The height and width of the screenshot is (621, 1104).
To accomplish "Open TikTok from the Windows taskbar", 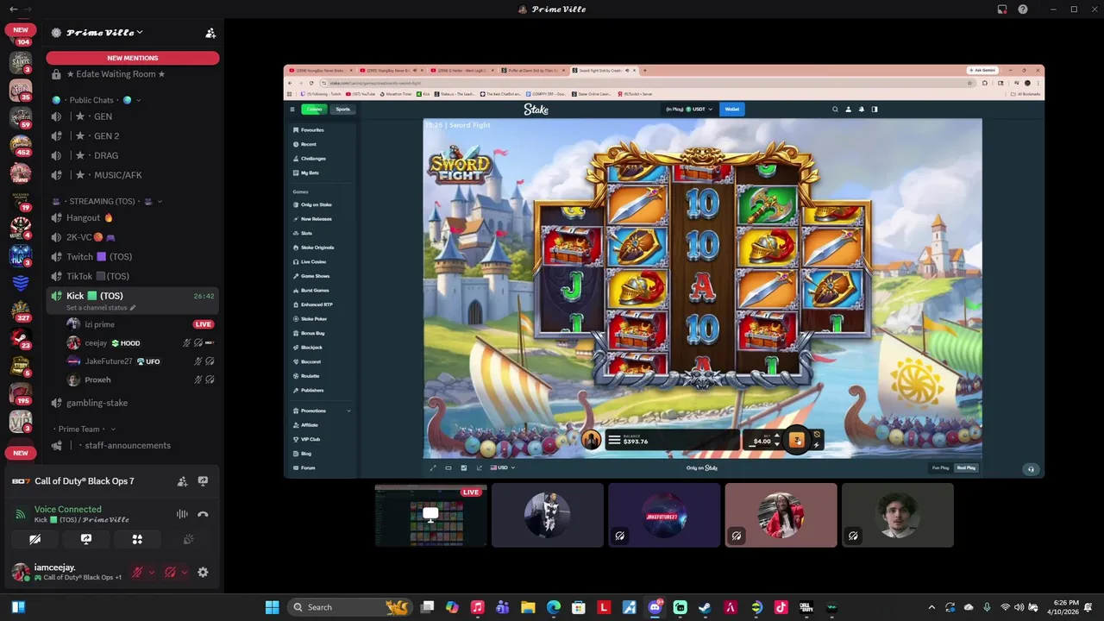I will [x=781, y=607].
